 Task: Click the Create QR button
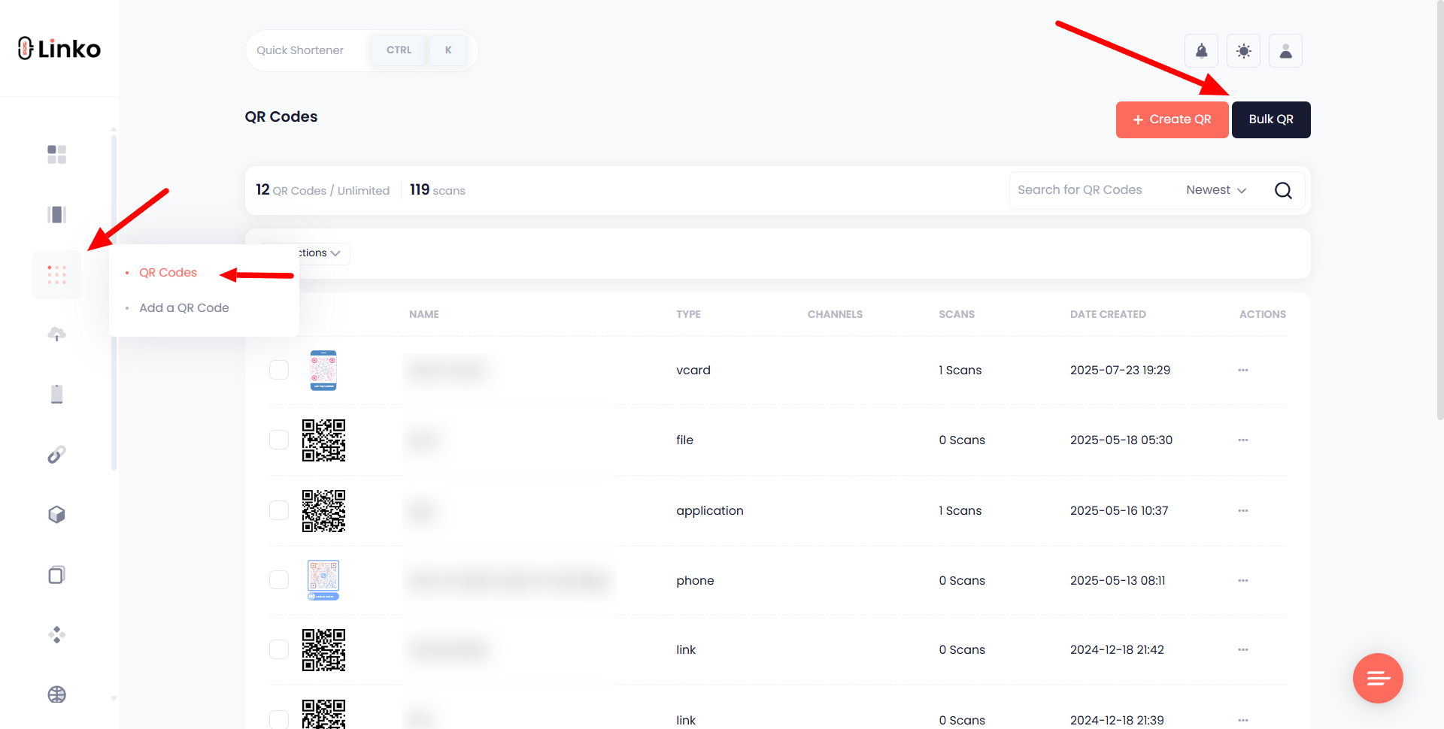1172,119
